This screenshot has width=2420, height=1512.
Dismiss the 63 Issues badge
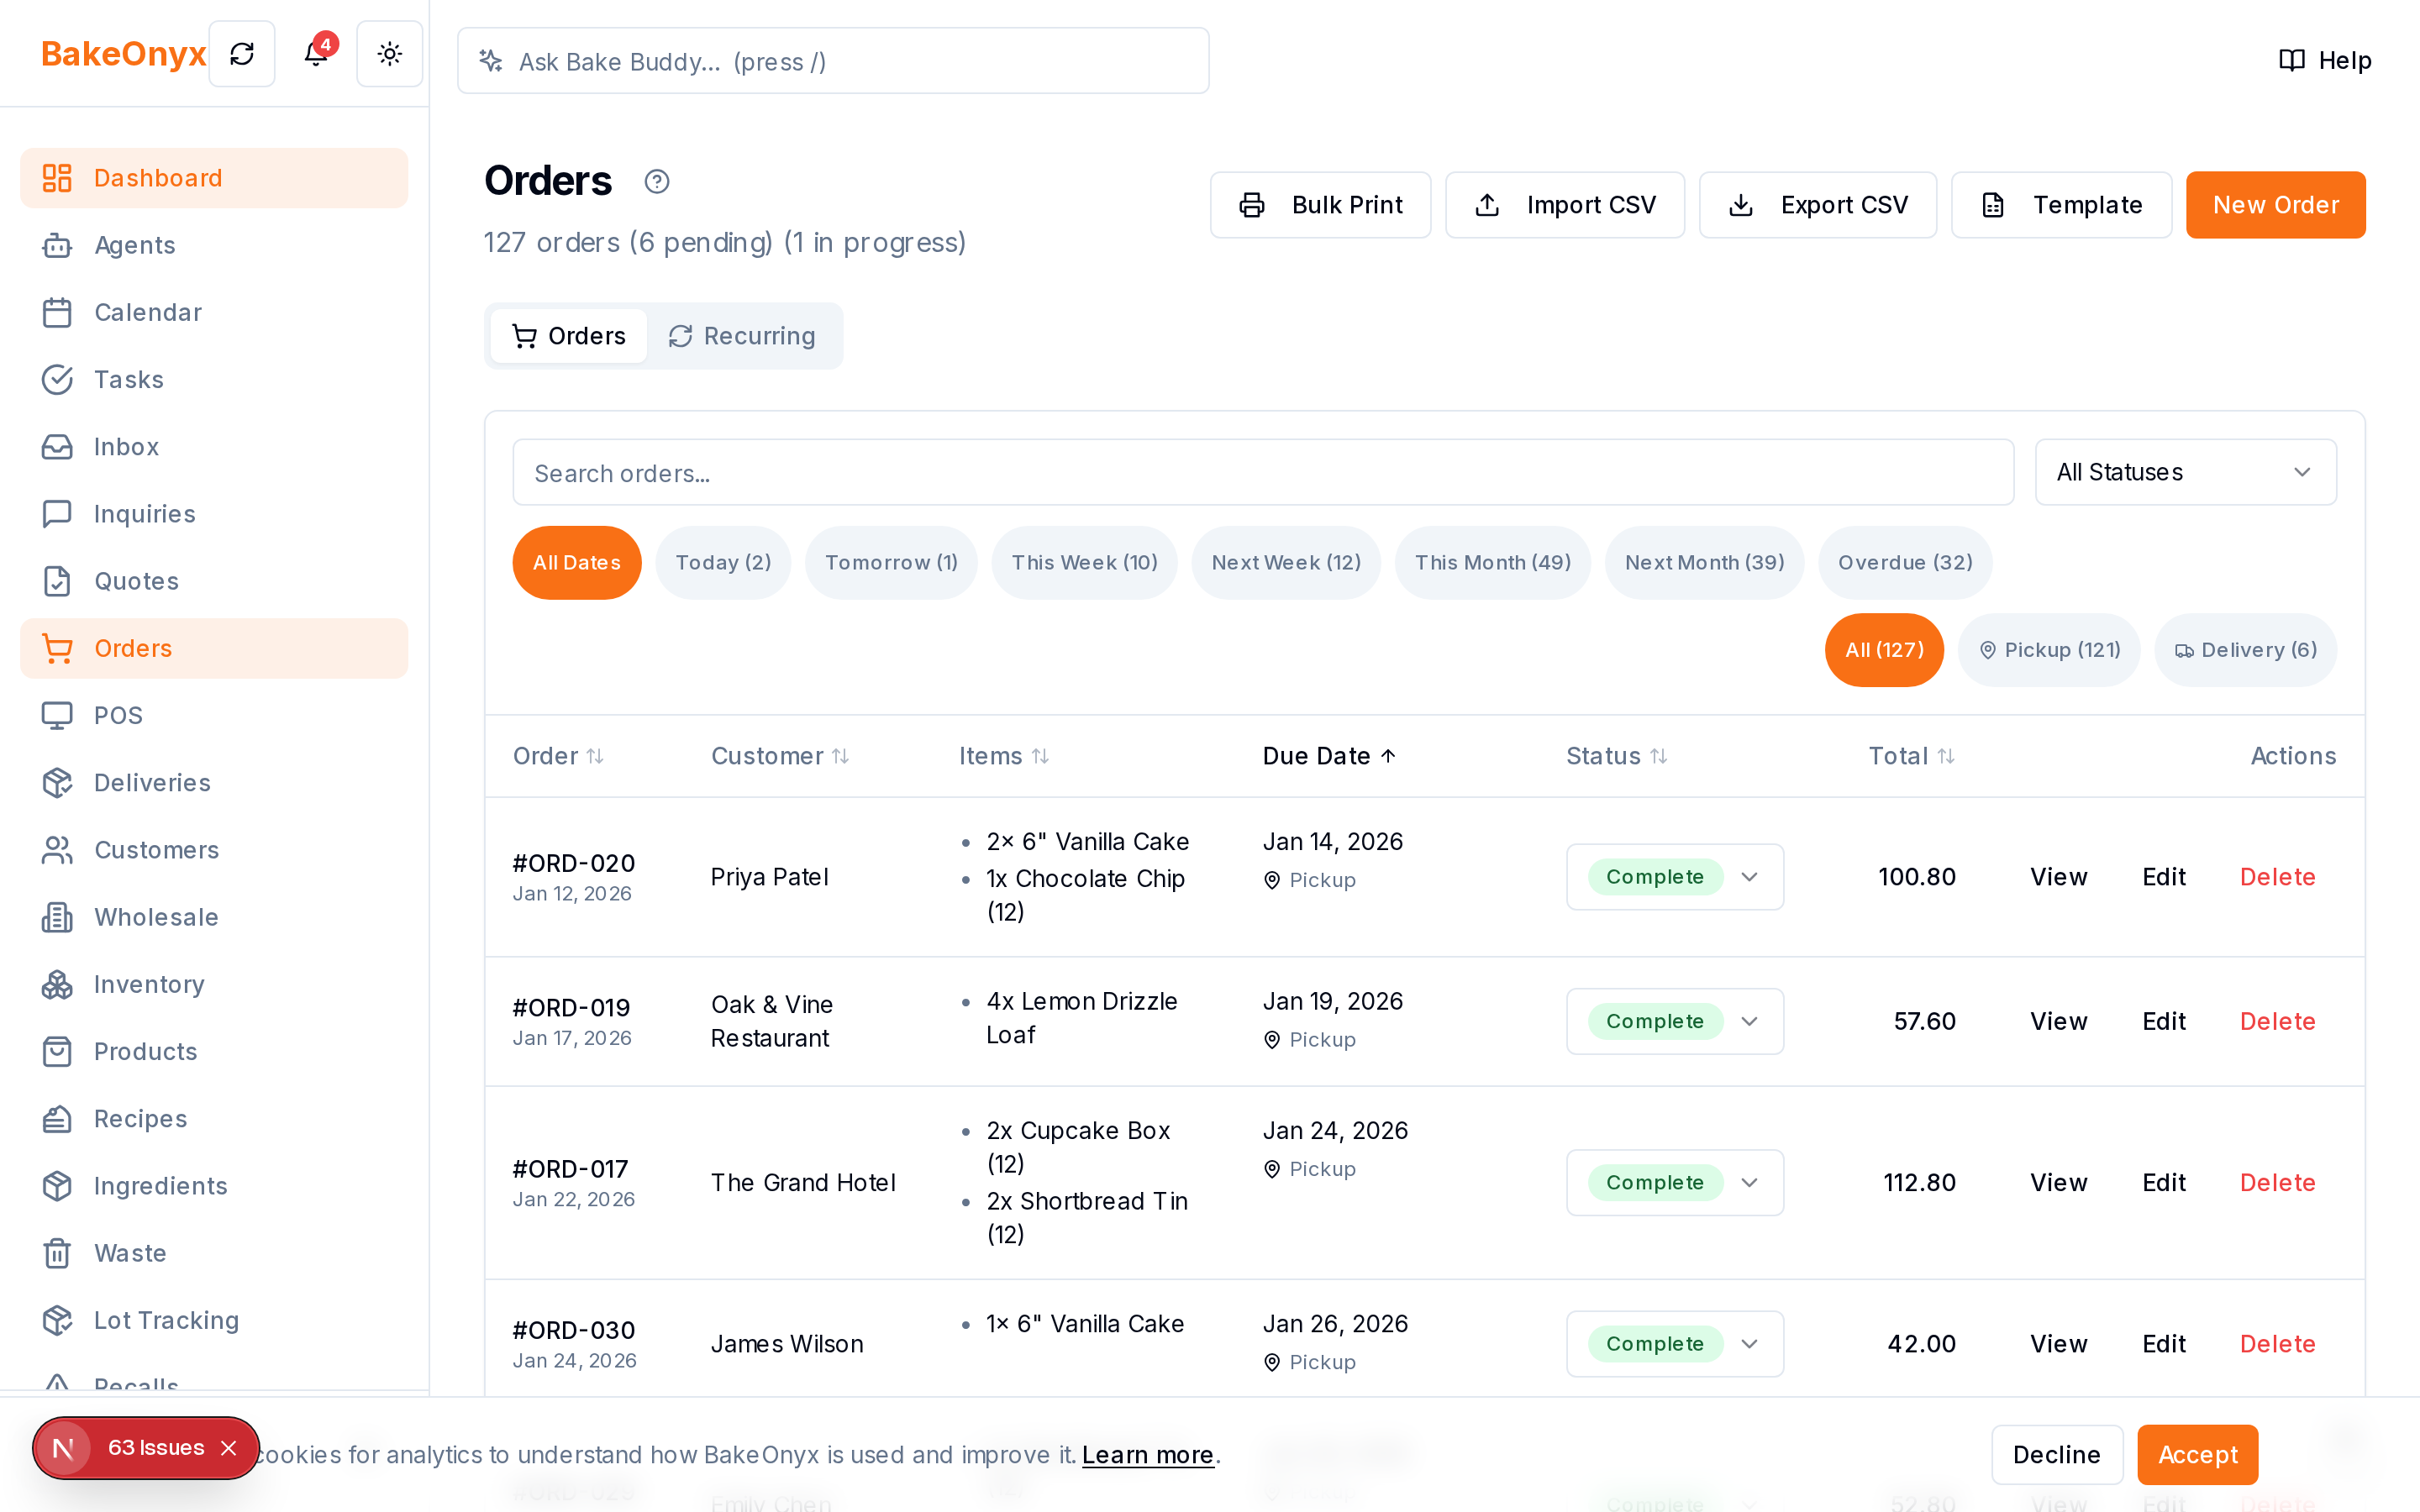coord(228,1448)
